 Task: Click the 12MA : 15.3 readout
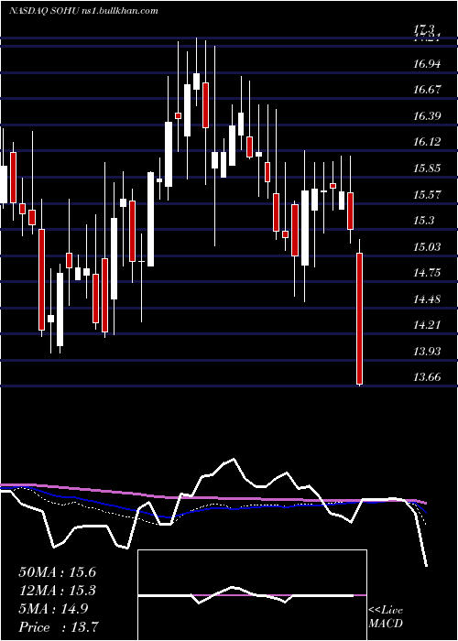57,591
